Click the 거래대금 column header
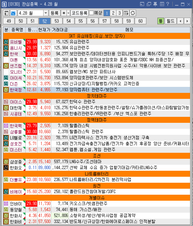 click(60, 30)
